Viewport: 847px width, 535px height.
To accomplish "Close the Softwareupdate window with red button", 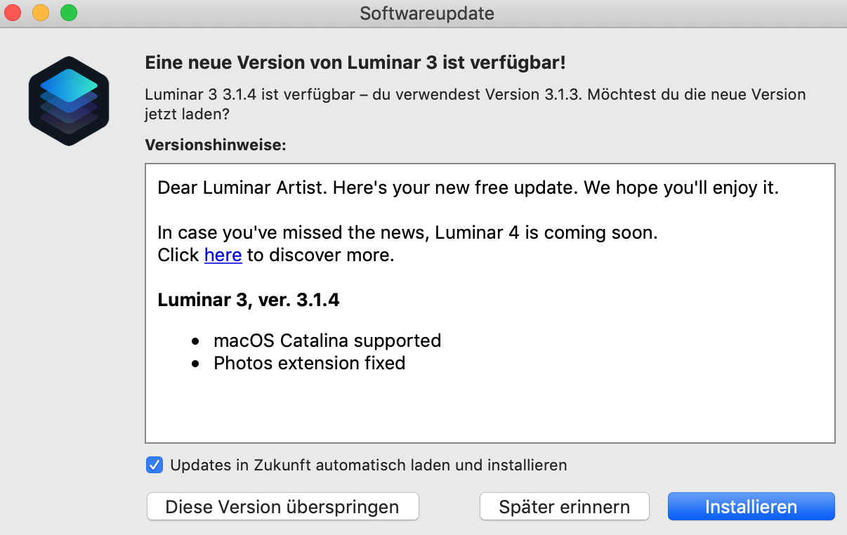I will coord(13,13).
